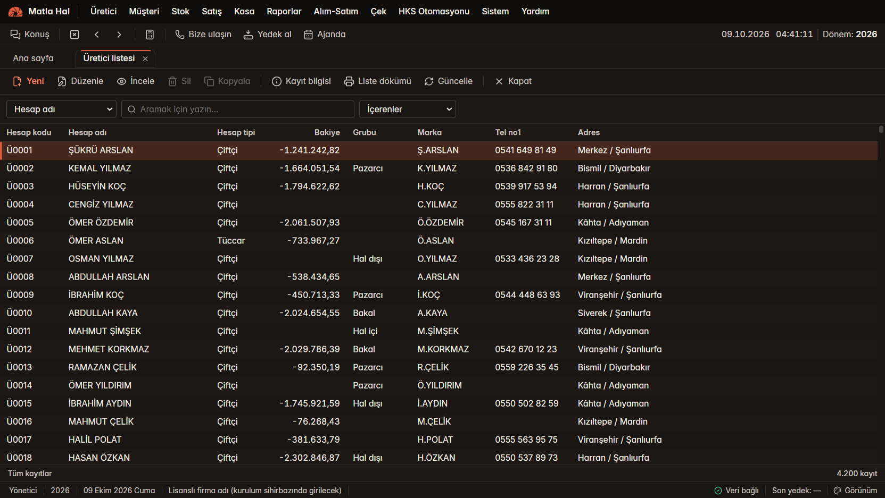
Task: Click Yedek al backup icon
Action: click(x=248, y=35)
